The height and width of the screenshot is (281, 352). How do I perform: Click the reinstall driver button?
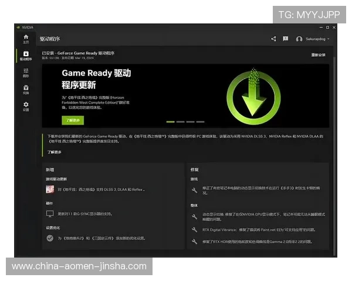pos(318,55)
